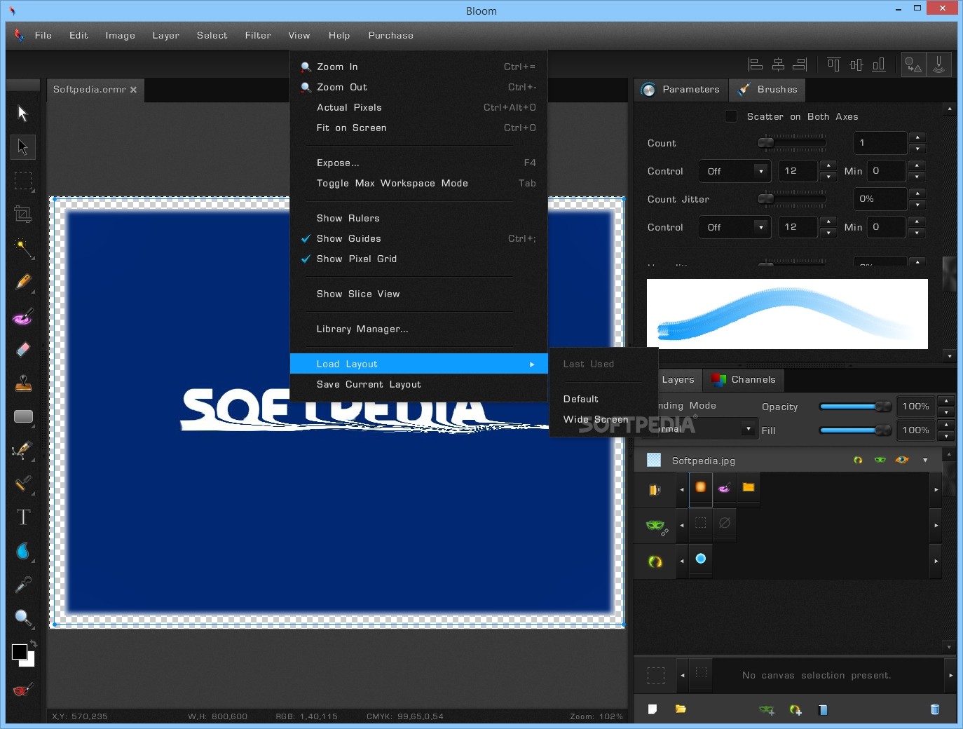Expand Softpedia.jpg layer options arrow
Screen dimensions: 963x729
pos(925,461)
